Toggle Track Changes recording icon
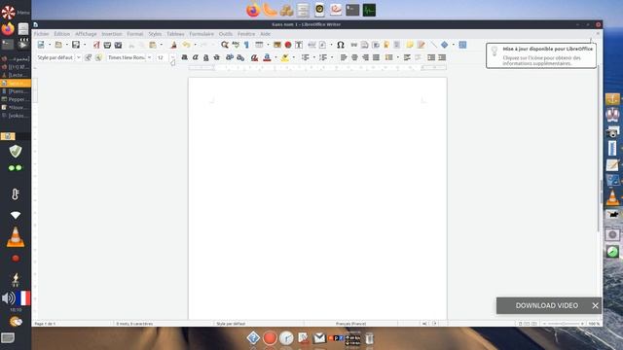The image size is (623, 350). click(421, 45)
